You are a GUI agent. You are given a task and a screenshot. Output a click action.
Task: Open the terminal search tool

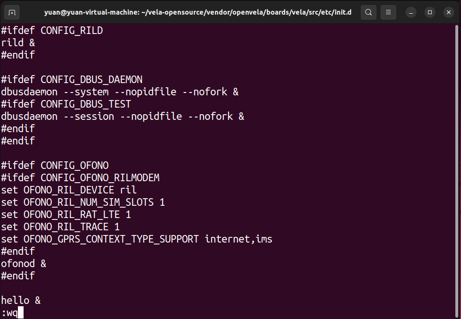coord(369,12)
